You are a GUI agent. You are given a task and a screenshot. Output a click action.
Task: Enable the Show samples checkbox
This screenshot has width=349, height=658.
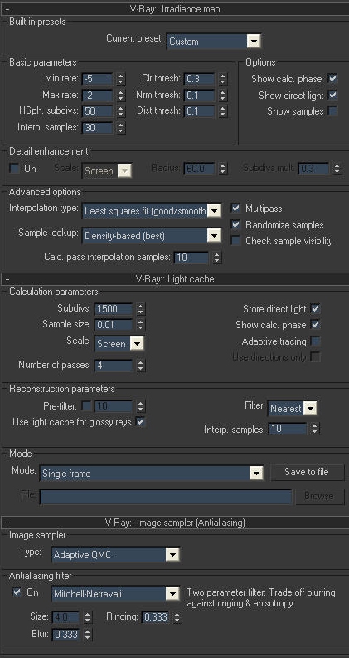tap(332, 111)
